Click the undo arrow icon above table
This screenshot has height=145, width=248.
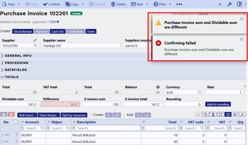(x=206, y=114)
